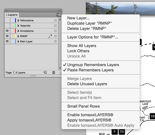Open the Layers panel flyout menu icon
Image resolution: width=155 pixels, height=135 pixels.
[59, 15]
